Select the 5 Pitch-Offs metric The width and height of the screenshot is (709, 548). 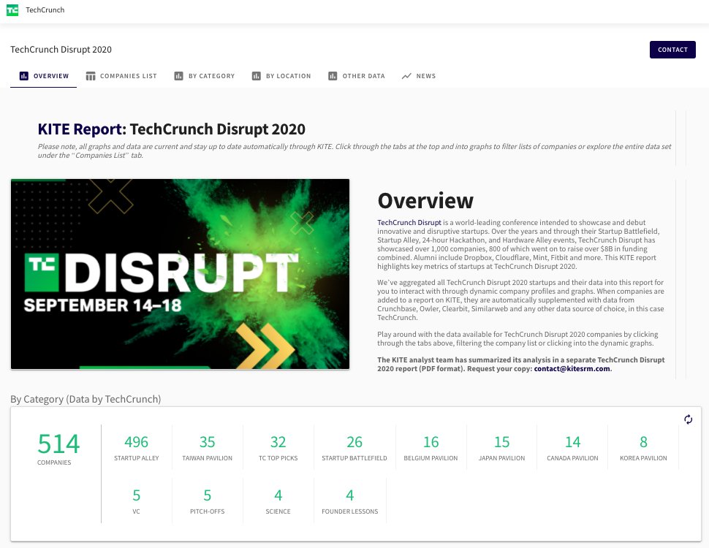207,501
